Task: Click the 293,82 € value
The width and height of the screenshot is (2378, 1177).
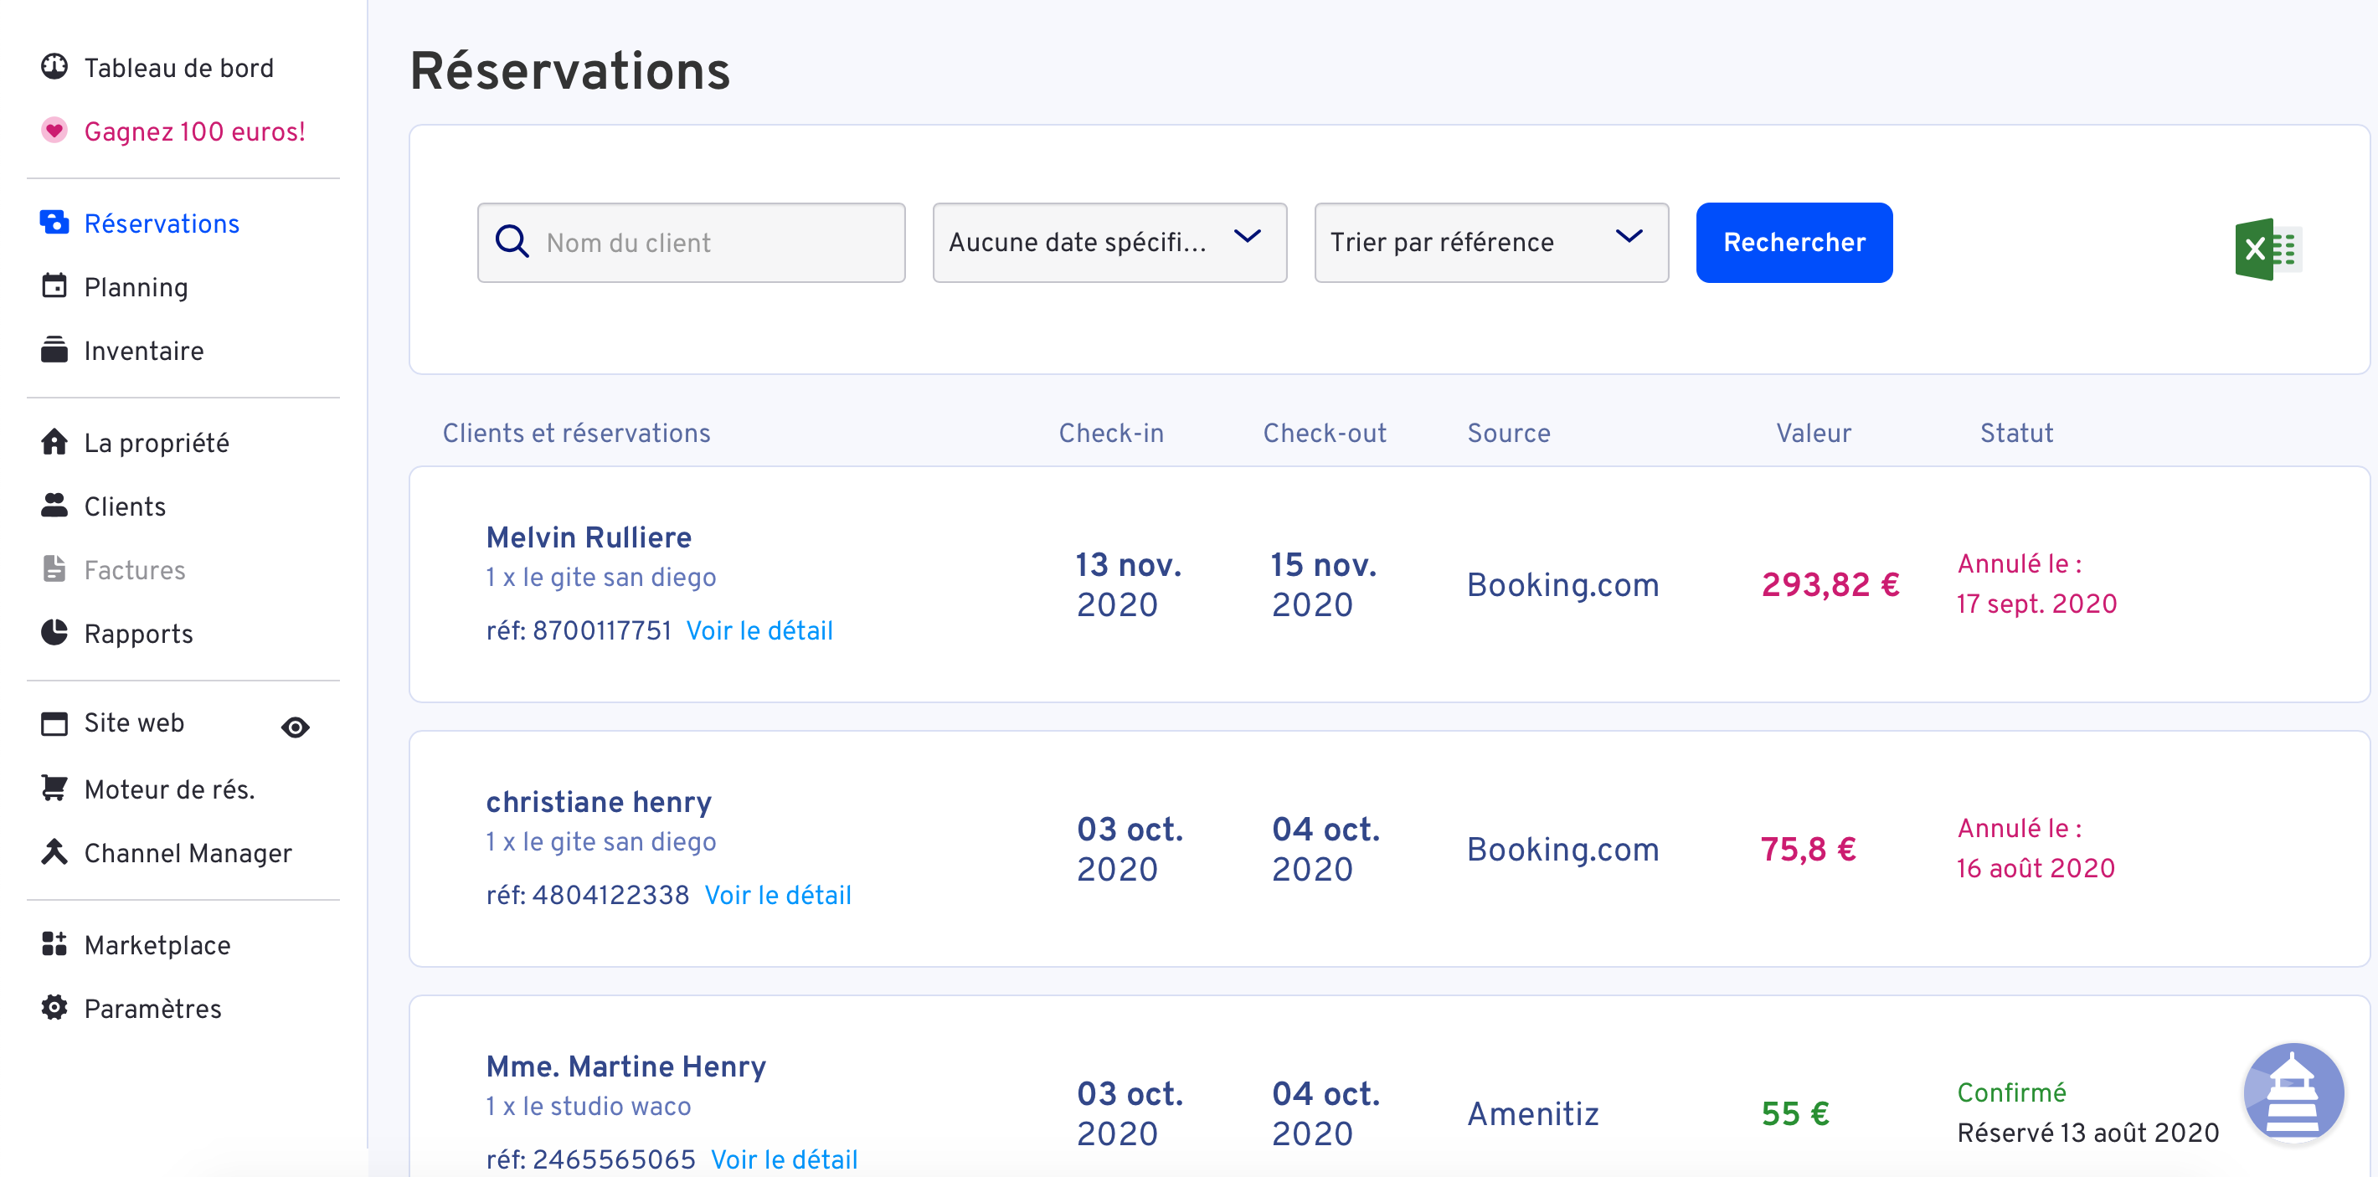Action: (1830, 584)
